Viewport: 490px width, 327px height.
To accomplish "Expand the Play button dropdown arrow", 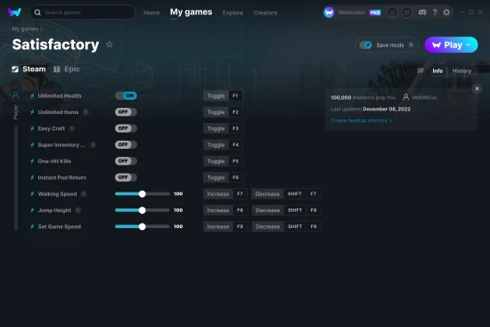I will point(469,45).
